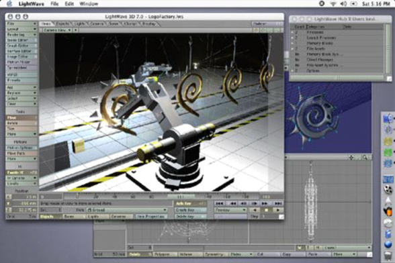Open the Preview dropdown menu

point(230,210)
